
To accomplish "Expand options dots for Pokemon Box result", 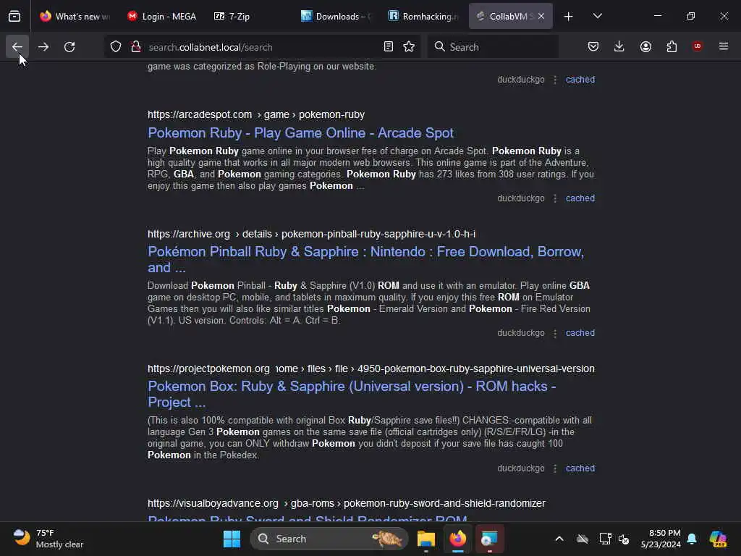I will pos(555,468).
